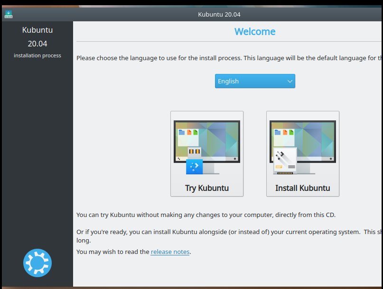Click the "You can try Kubuntu without making" sentence
Viewport: 383px width, 289px height.
pyautogui.click(x=206, y=215)
